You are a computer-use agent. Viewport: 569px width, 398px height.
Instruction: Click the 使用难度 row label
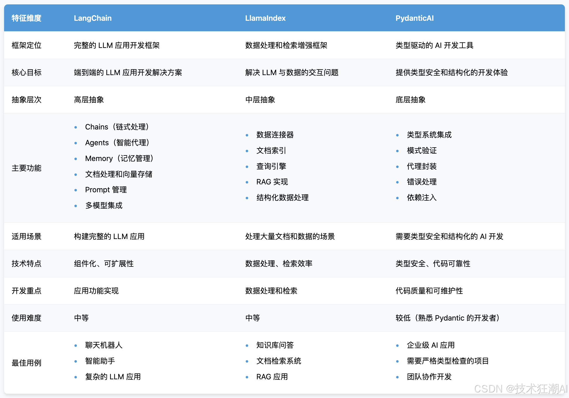pyautogui.click(x=26, y=318)
